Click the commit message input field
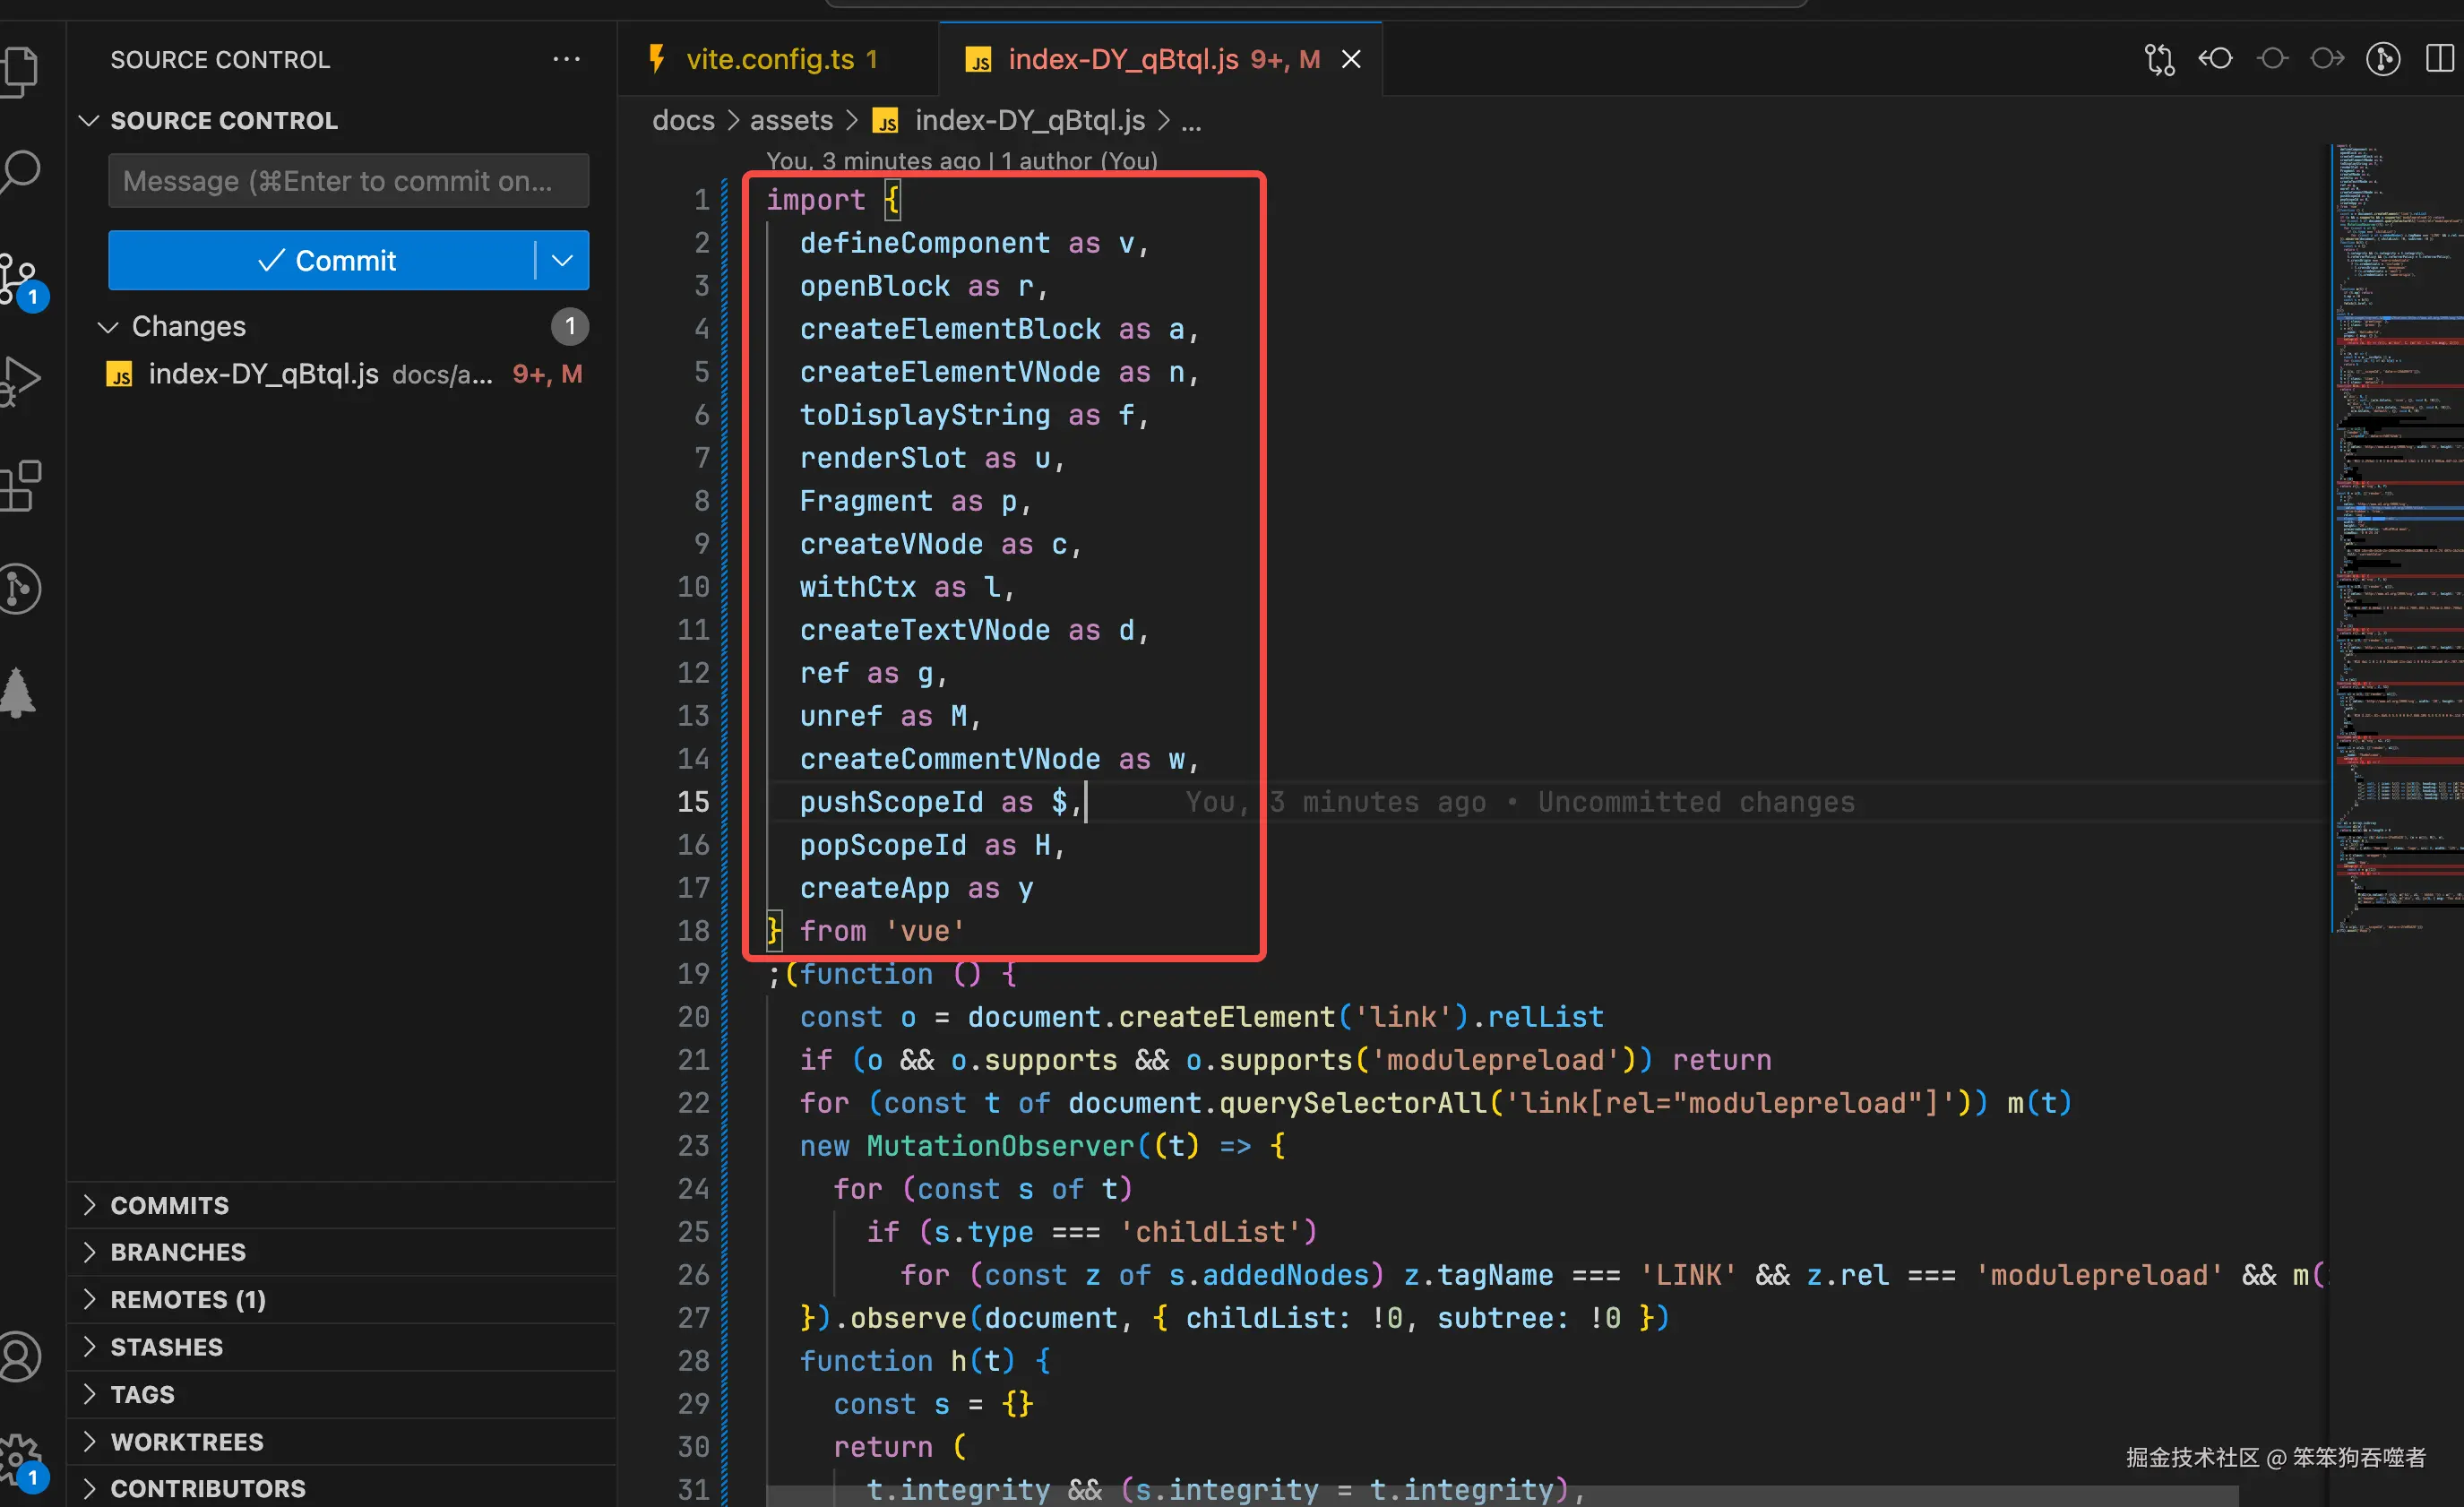Viewport: 2464px width, 1507px height. pyautogui.click(x=348, y=181)
